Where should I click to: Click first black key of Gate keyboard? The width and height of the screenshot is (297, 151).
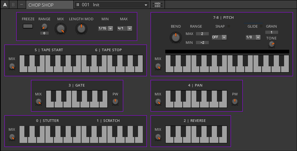(x=53, y=96)
